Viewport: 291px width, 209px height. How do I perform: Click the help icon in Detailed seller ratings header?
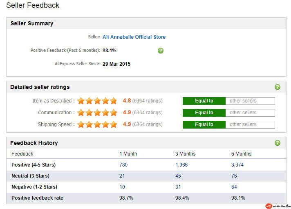(278, 87)
